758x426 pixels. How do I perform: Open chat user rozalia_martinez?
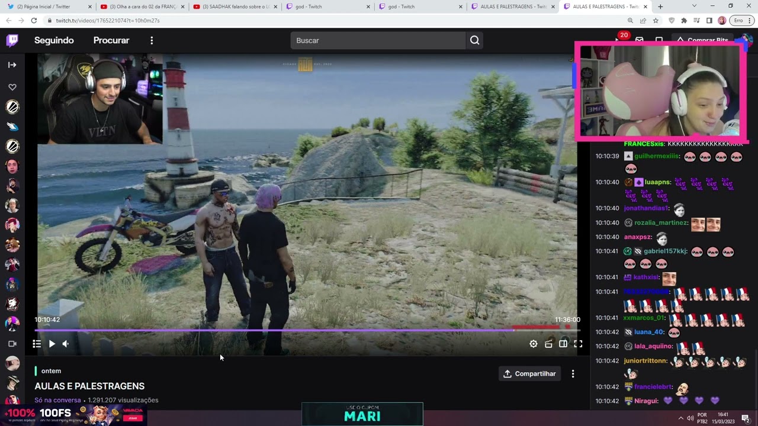point(661,222)
